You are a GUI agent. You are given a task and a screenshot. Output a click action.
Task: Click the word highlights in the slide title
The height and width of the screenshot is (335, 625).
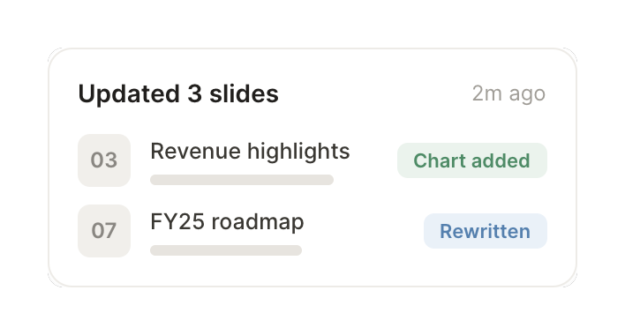point(298,152)
